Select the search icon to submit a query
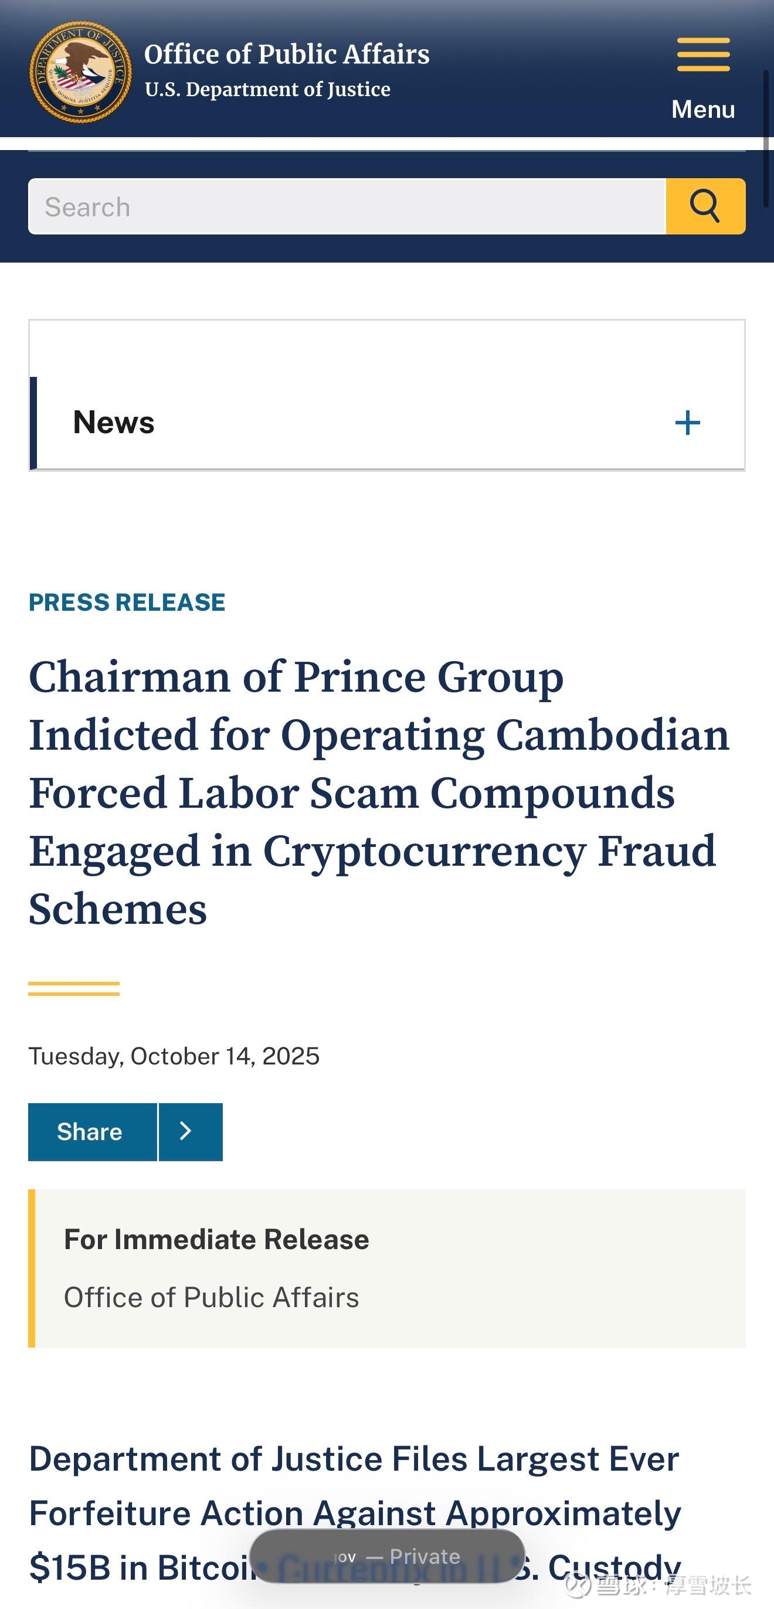Screen dimensions: 774x1609 [x=705, y=206]
